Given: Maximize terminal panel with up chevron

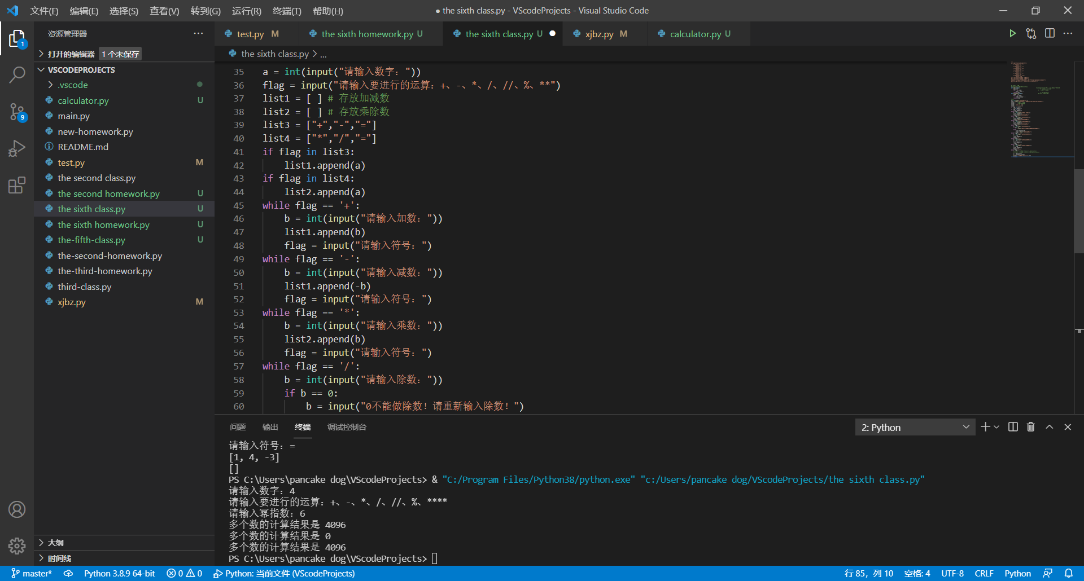Looking at the screenshot, I should click(1049, 427).
